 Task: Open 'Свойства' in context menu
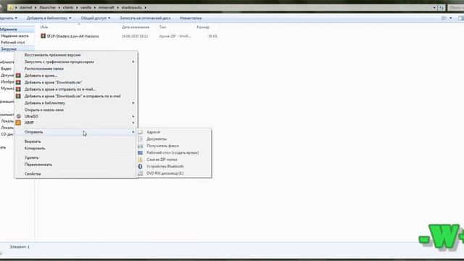pos(33,174)
